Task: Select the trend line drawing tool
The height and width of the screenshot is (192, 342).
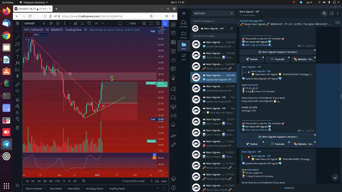Action: coord(17,38)
